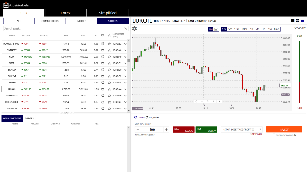Open one click trading info icon
307x172 pixels.
tap(295, 135)
